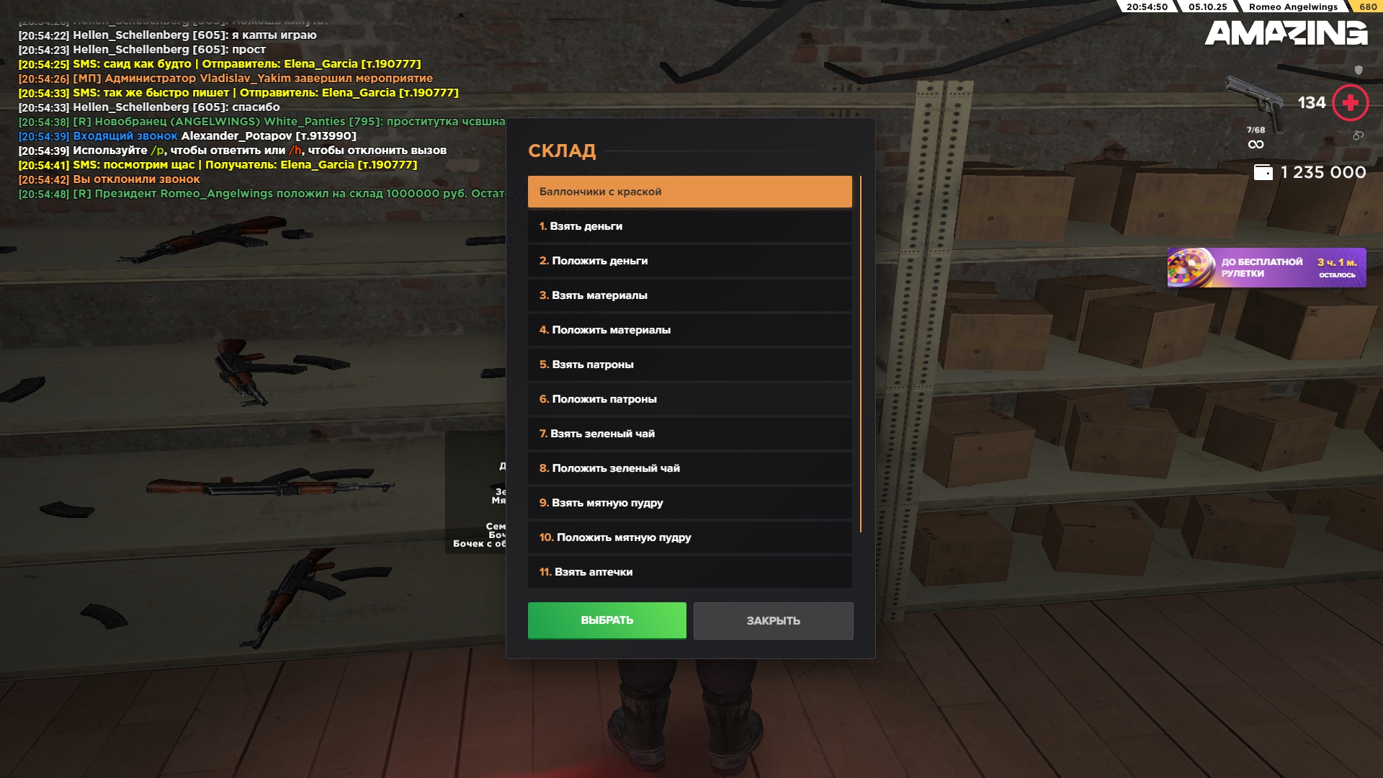Screen dimensions: 1383x778
Task: Open the free roulette wheel banner
Action: (1266, 267)
